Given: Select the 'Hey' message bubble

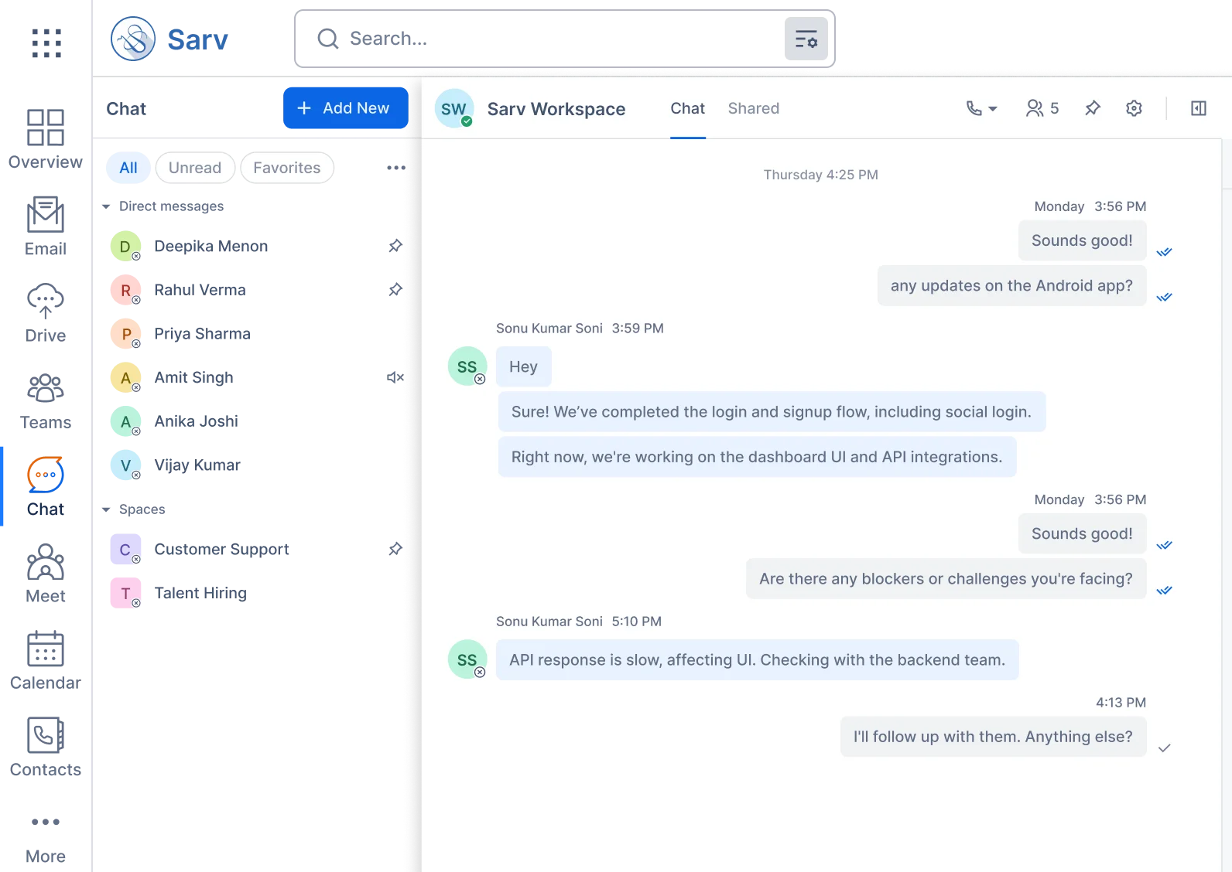Looking at the screenshot, I should [524, 366].
